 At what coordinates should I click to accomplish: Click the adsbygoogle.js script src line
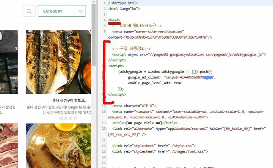pyautogui.click(x=189, y=54)
